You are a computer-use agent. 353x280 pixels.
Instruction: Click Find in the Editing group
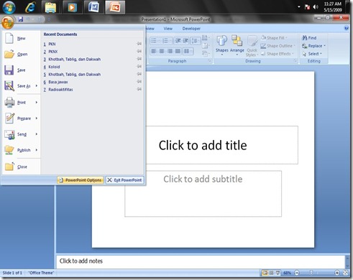point(309,38)
